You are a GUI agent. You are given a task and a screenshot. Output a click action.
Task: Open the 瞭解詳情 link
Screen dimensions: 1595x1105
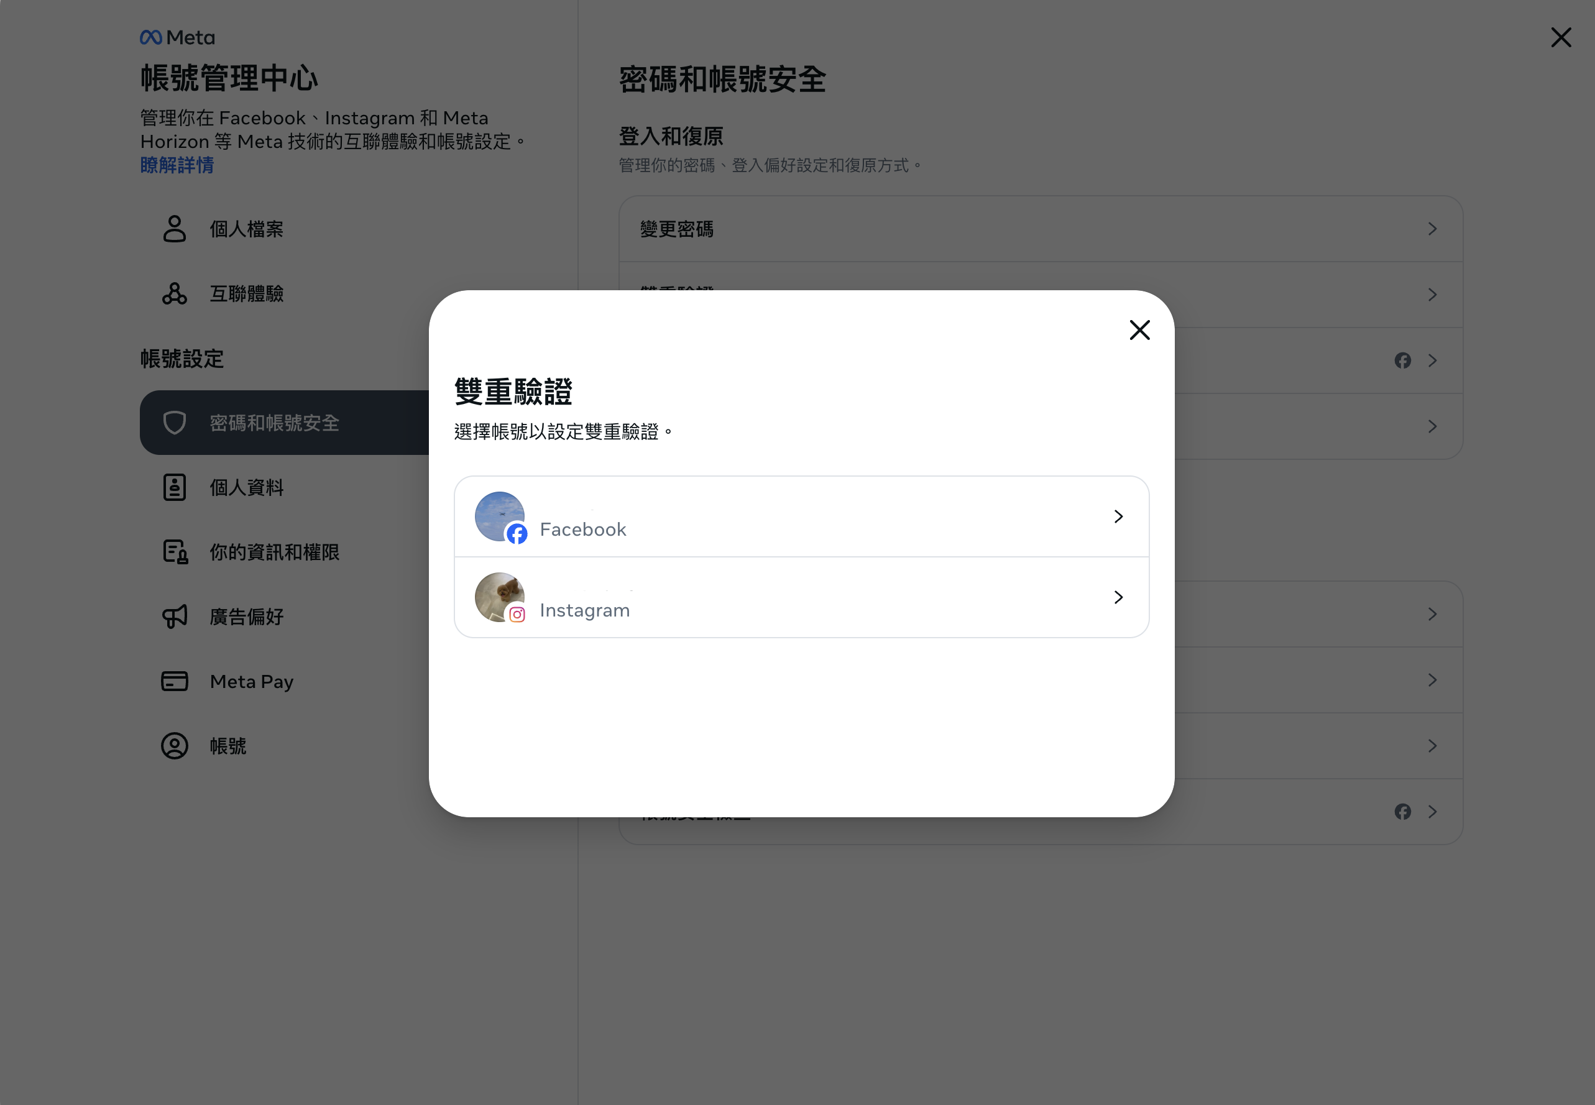pyautogui.click(x=177, y=165)
